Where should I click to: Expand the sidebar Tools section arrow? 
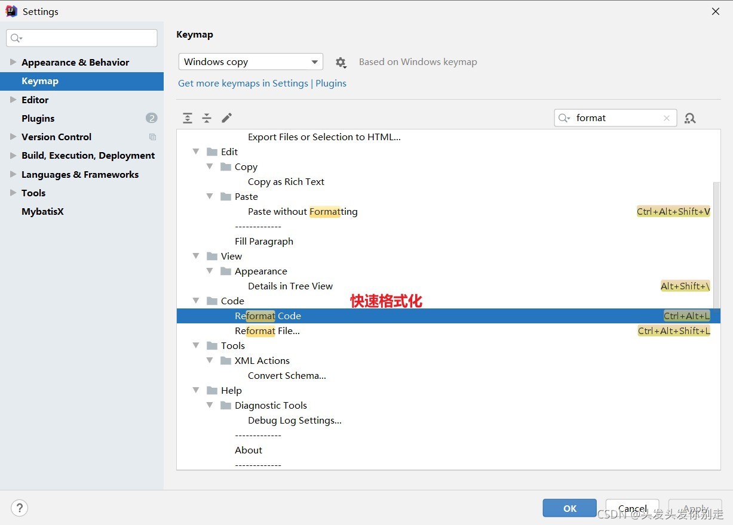pos(13,193)
